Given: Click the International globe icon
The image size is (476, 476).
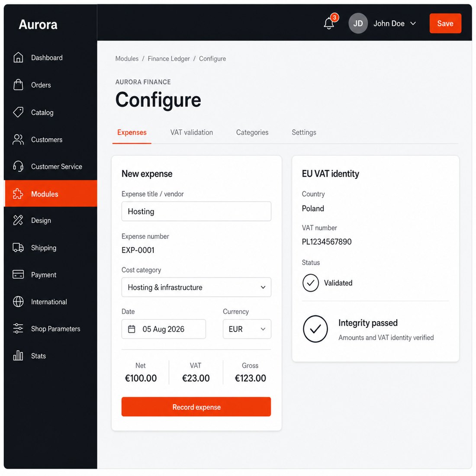Looking at the screenshot, I should pos(18,302).
